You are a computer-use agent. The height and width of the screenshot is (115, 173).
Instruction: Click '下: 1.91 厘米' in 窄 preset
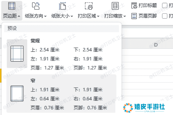tap(88, 90)
